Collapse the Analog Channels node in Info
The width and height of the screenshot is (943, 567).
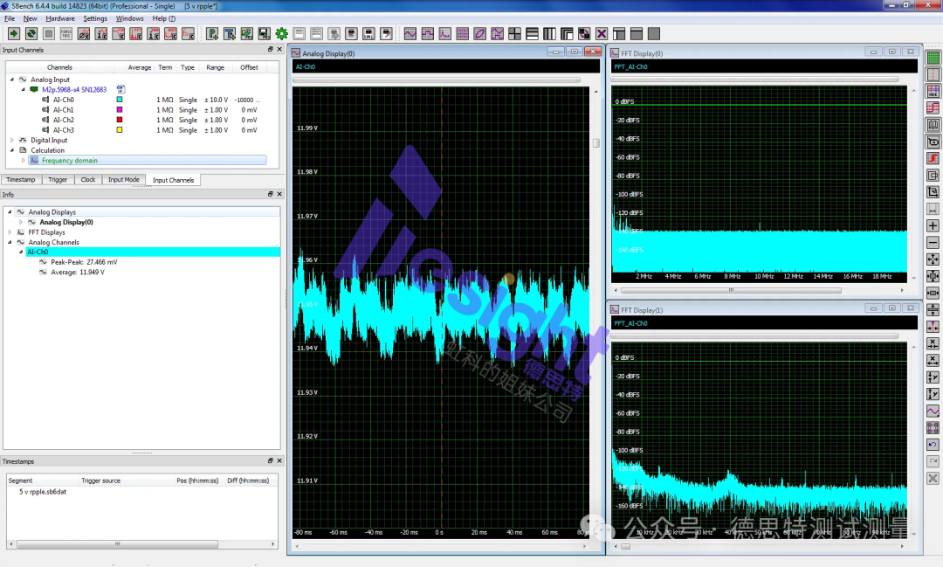[x=10, y=243]
